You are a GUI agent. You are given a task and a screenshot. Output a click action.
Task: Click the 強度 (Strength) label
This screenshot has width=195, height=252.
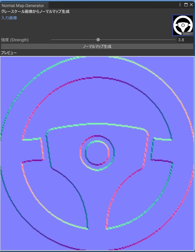[15, 40]
